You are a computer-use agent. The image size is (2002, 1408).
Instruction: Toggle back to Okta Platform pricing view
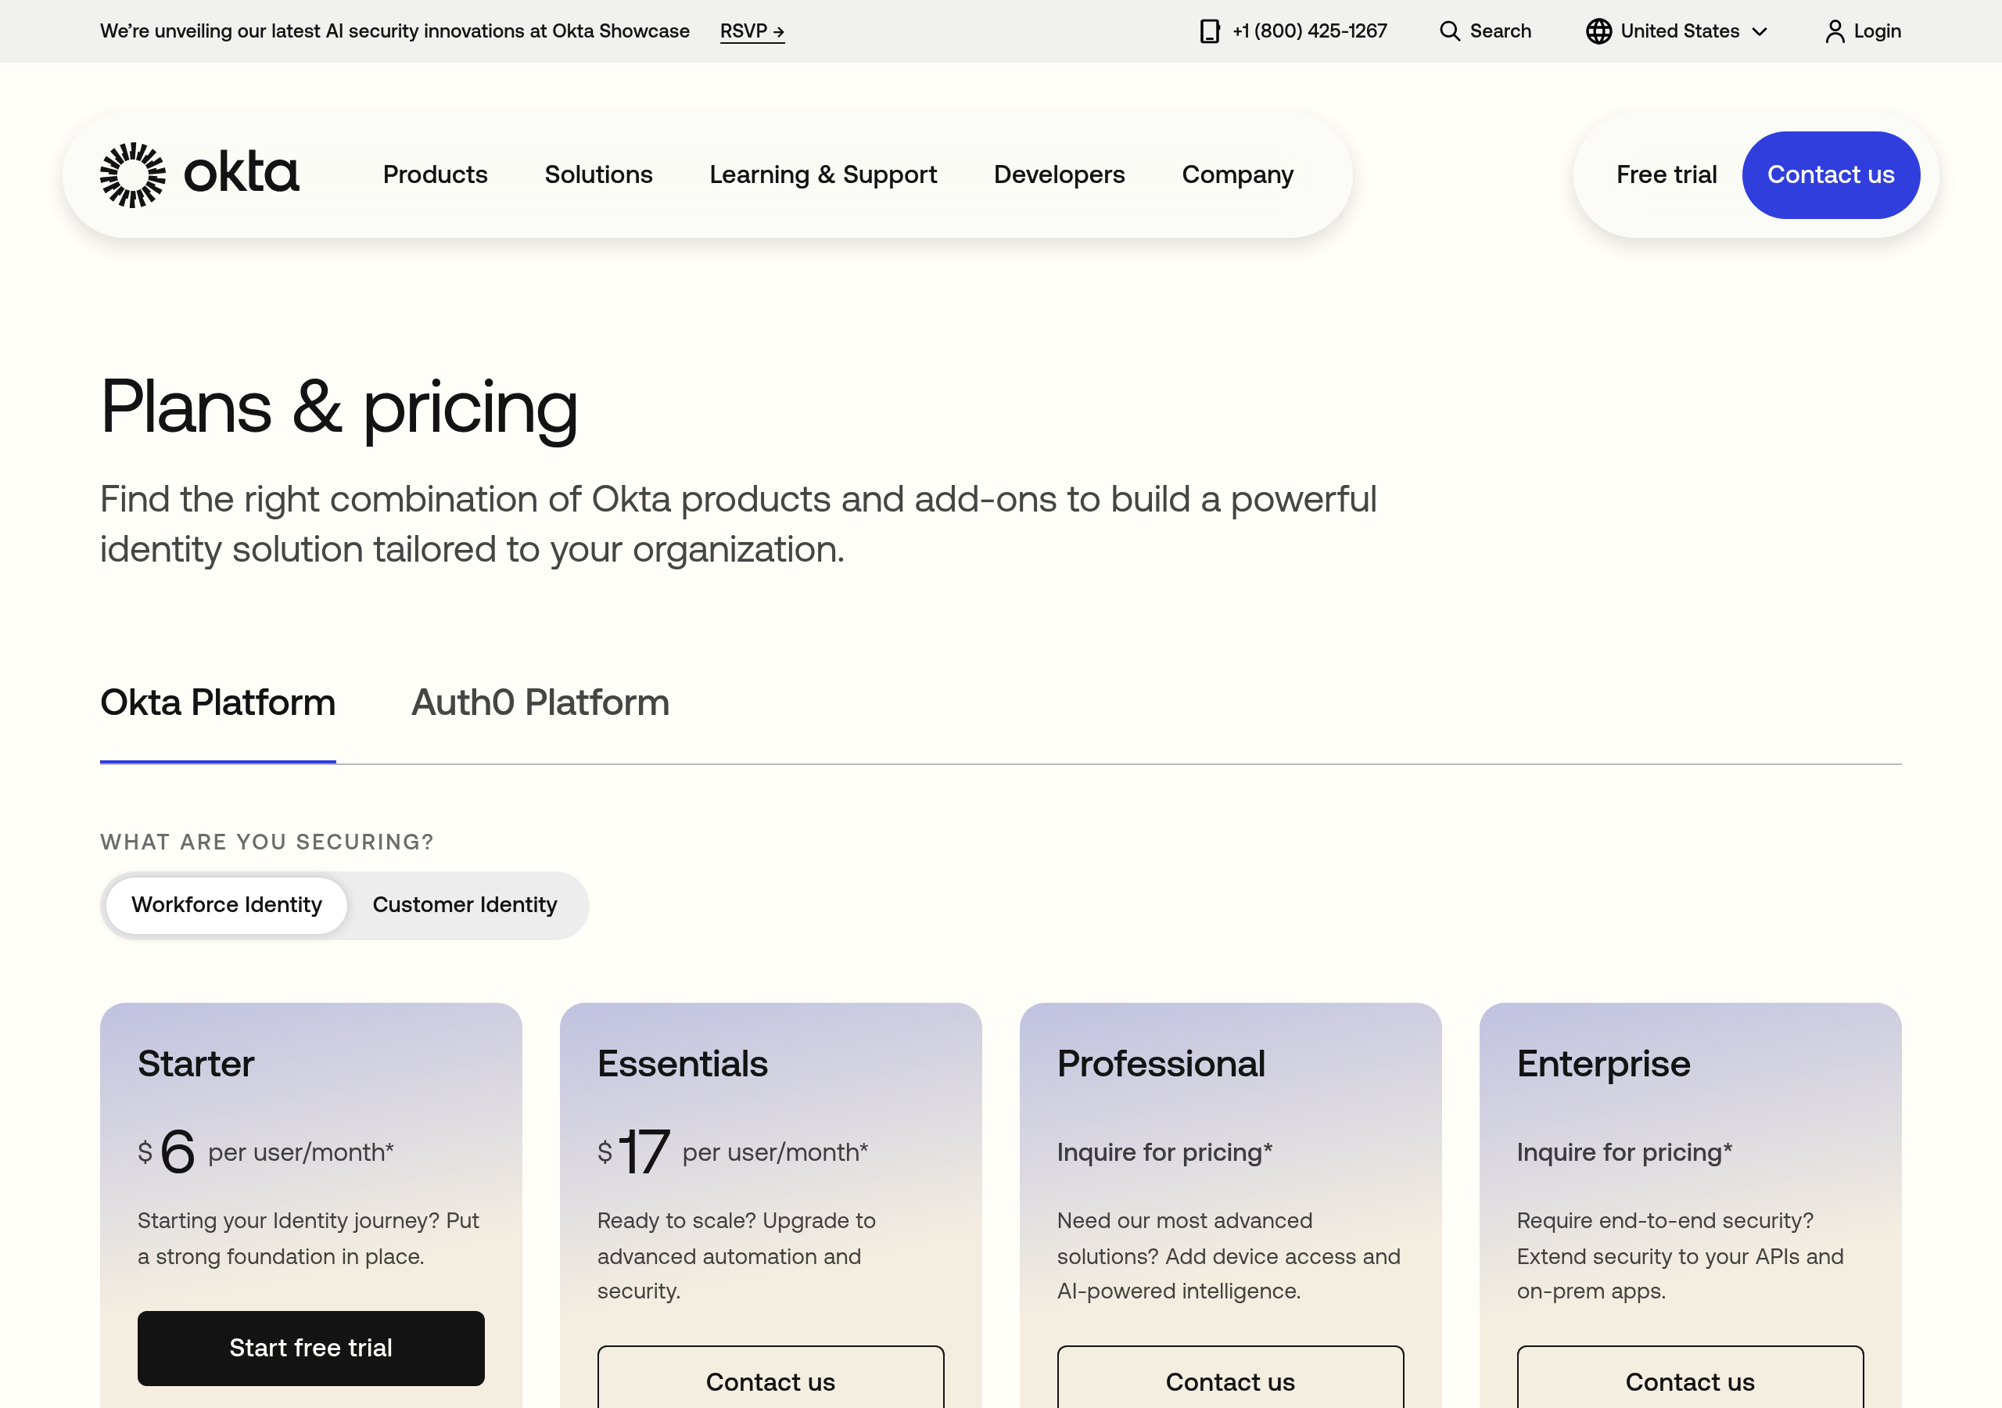click(217, 702)
